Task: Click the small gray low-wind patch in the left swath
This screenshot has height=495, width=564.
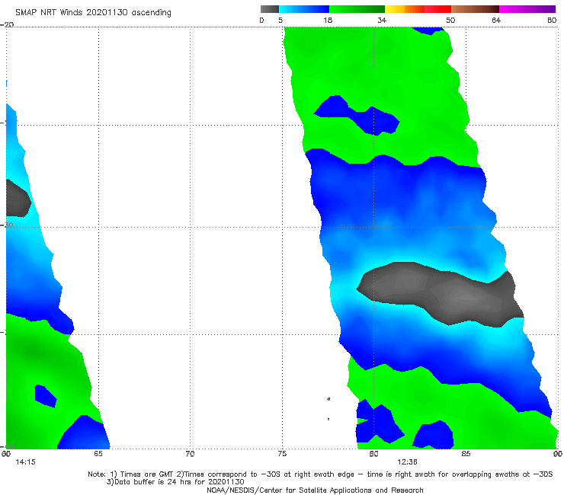Action: click(18, 199)
